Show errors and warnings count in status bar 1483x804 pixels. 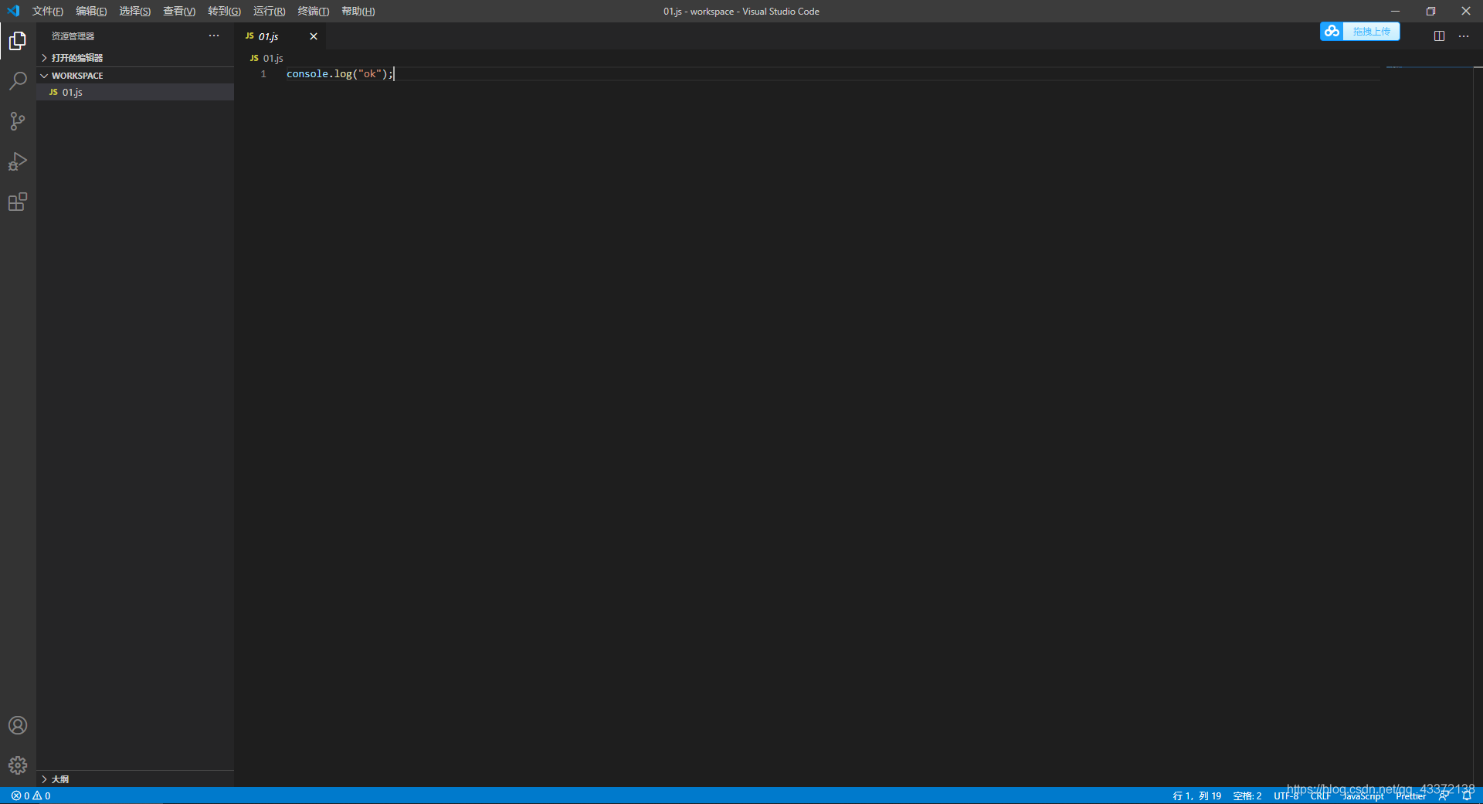pyautogui.click(x=31, y=796)
